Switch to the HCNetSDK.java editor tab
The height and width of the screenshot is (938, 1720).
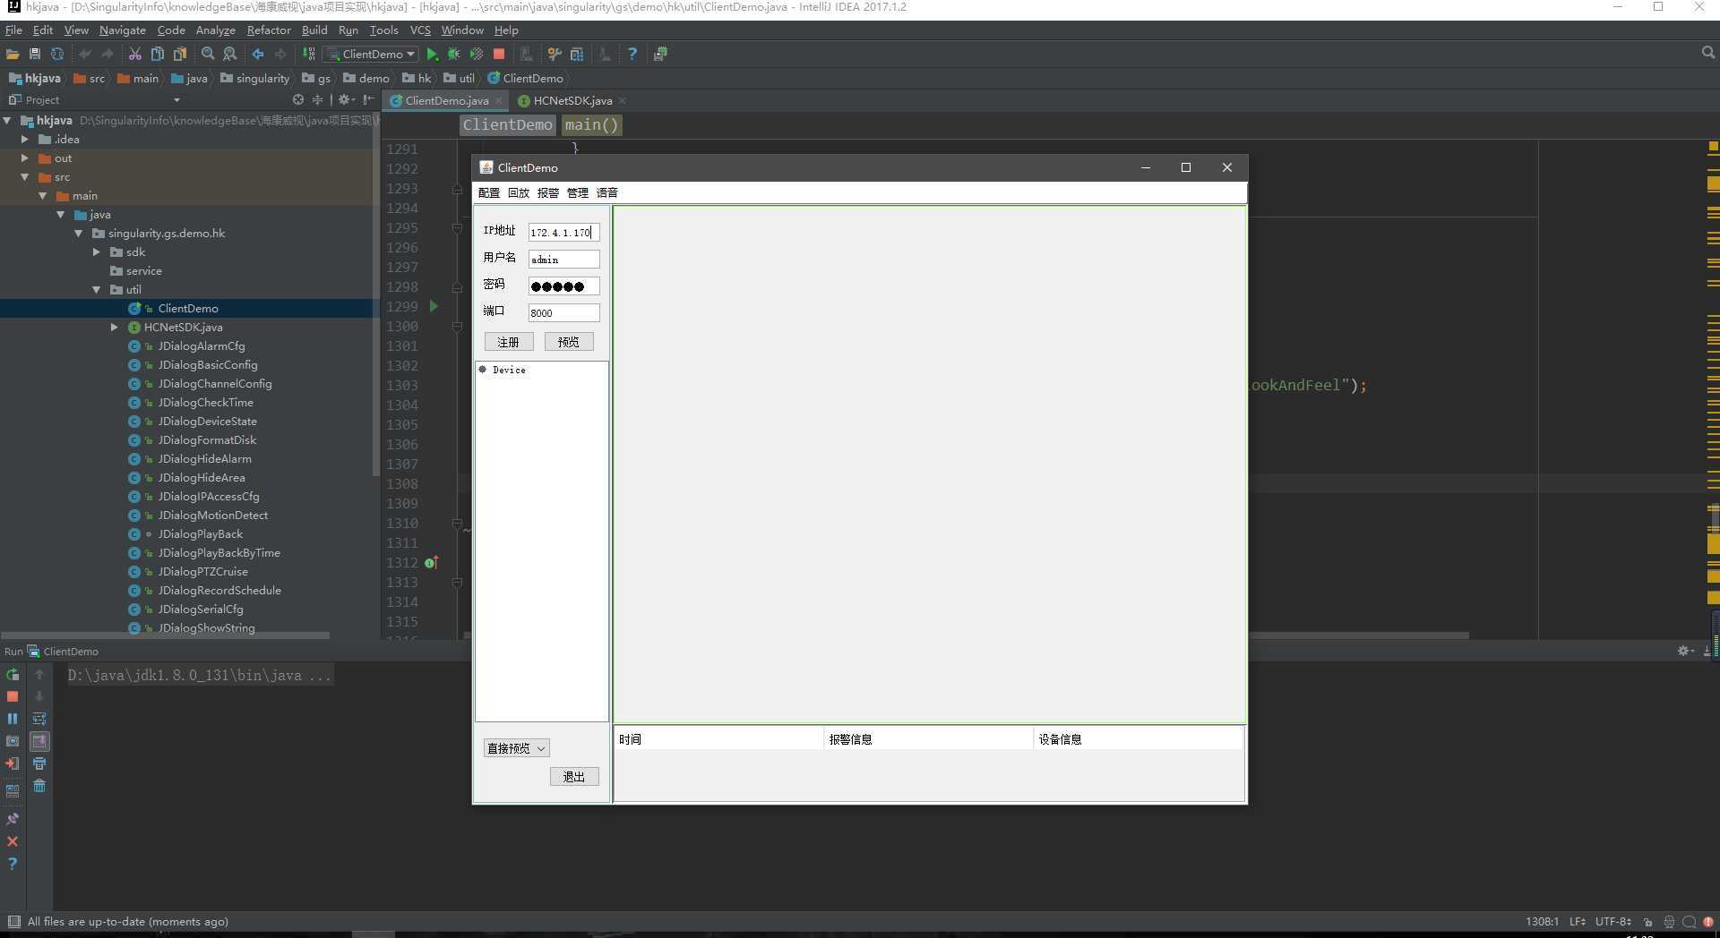tap(572, 100)
